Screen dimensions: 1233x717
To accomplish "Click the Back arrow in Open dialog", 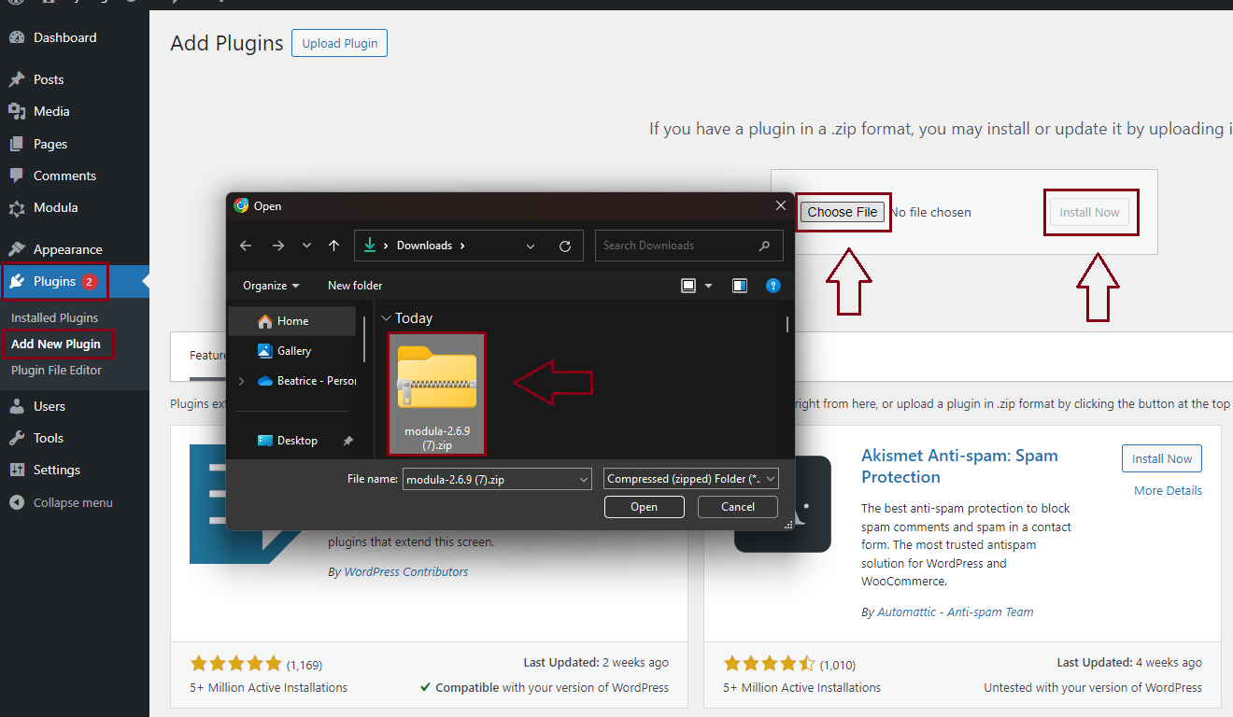I will pyautogui.click(x=246, y=246).
